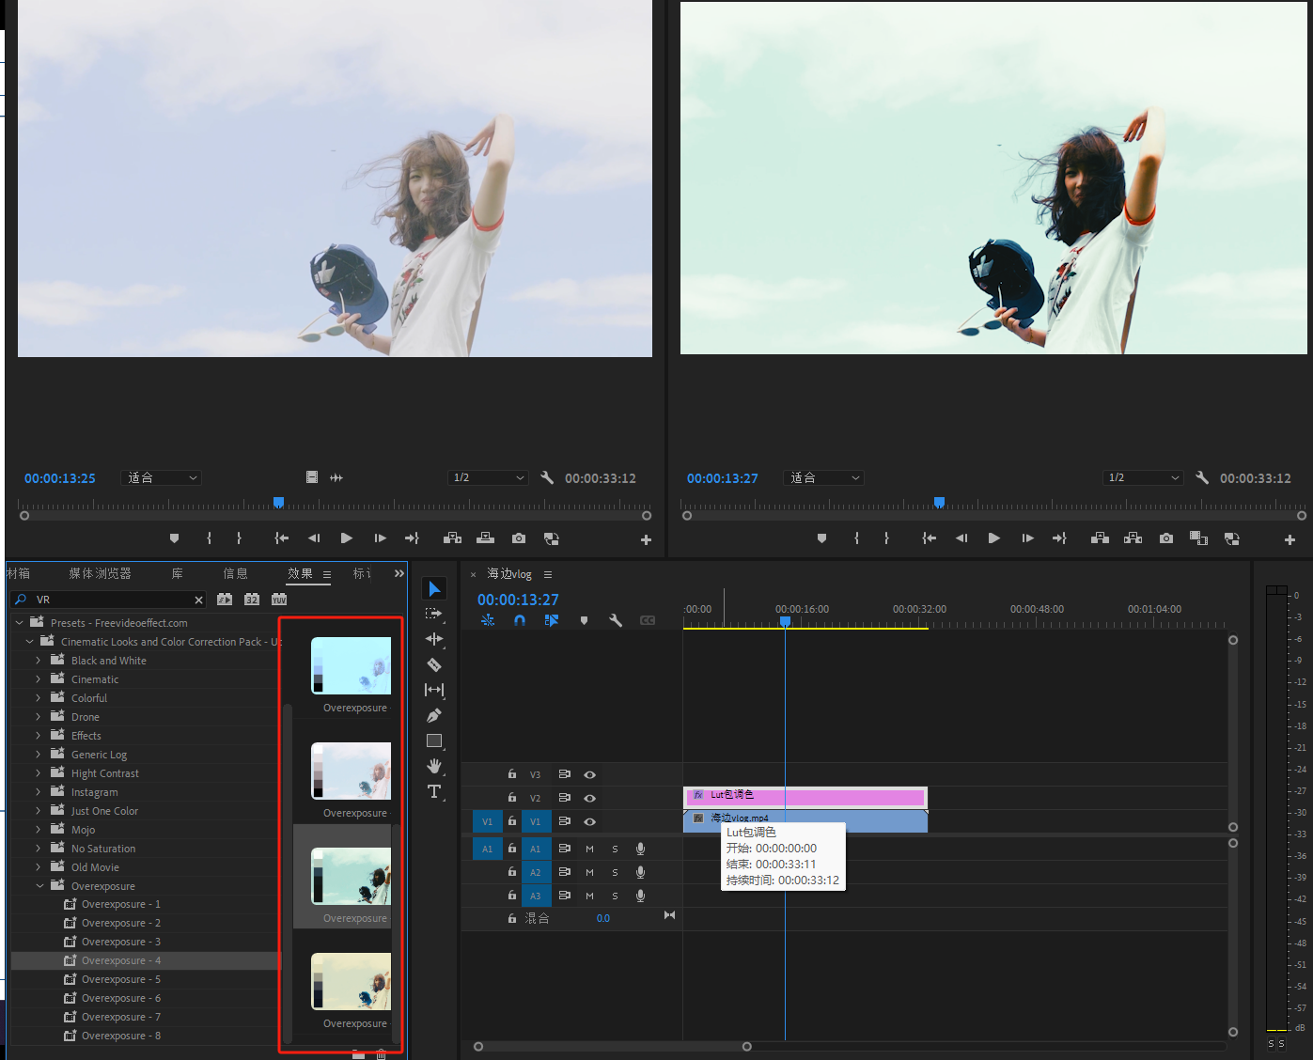
Task: Step forward one frame in program monitor
Action: click(1027, 538)
